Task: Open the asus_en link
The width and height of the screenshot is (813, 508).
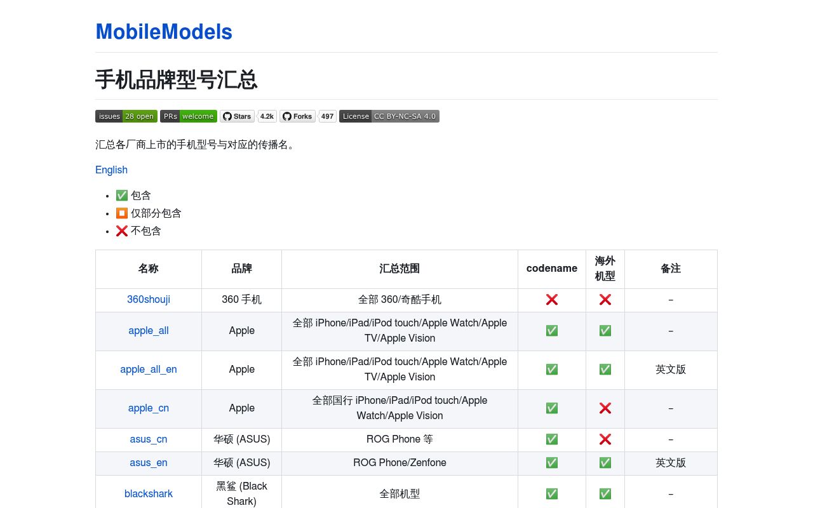Action: click(x=149, y=462)
